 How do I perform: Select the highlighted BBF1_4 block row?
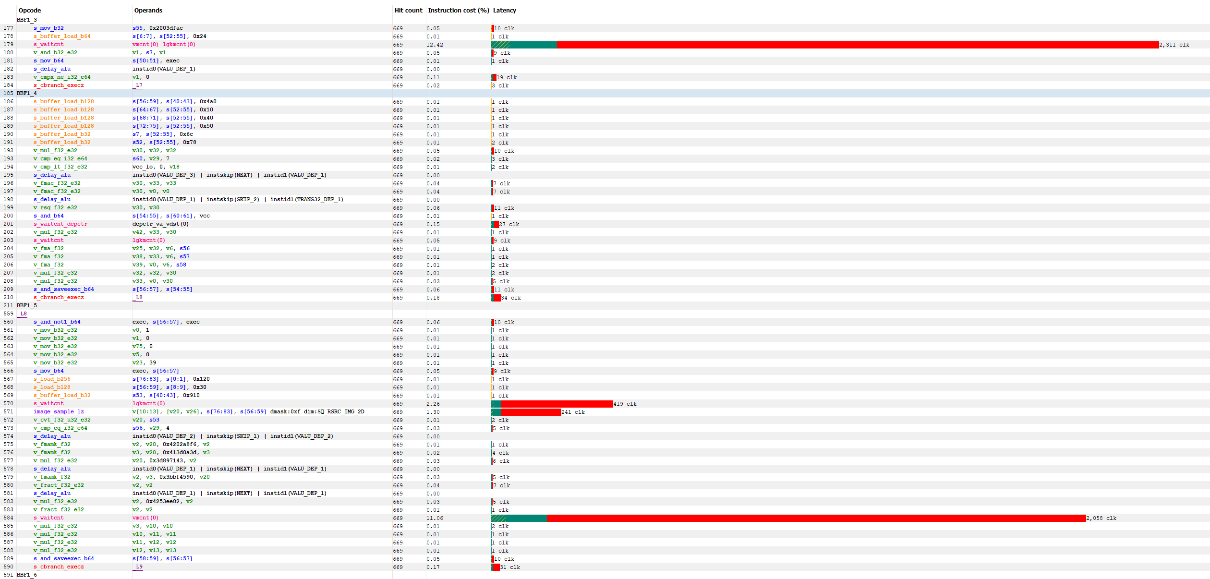click(x=27, y=93)
